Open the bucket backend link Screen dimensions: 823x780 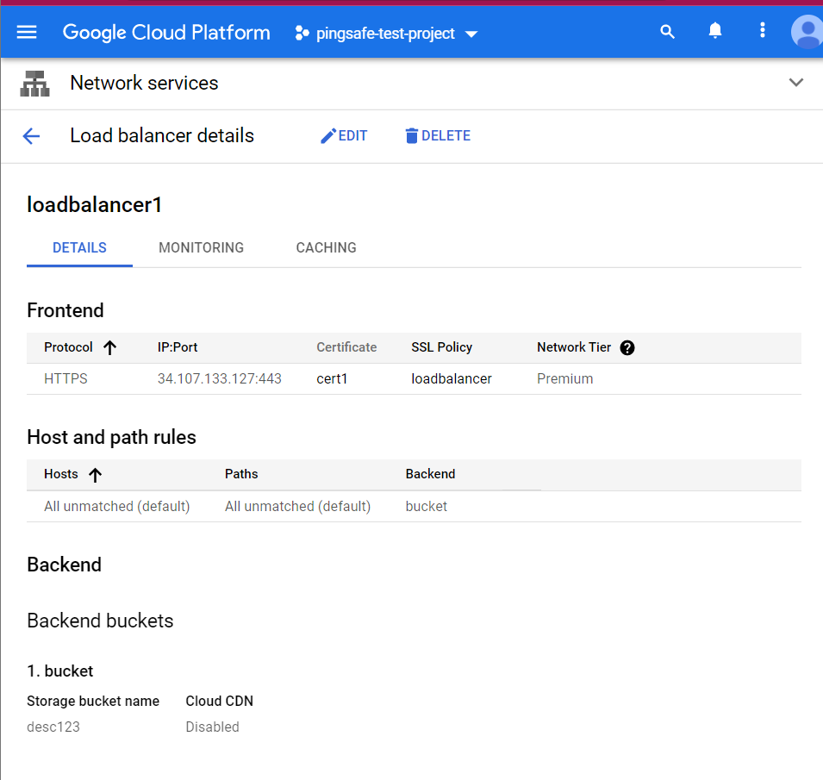[x=426, y=506]
